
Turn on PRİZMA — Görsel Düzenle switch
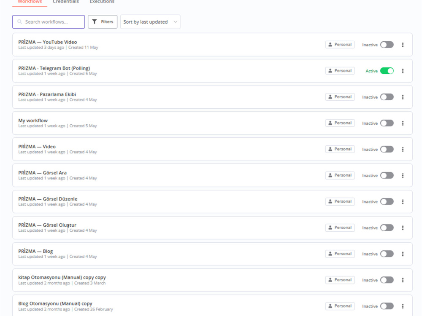click(387, 201)
